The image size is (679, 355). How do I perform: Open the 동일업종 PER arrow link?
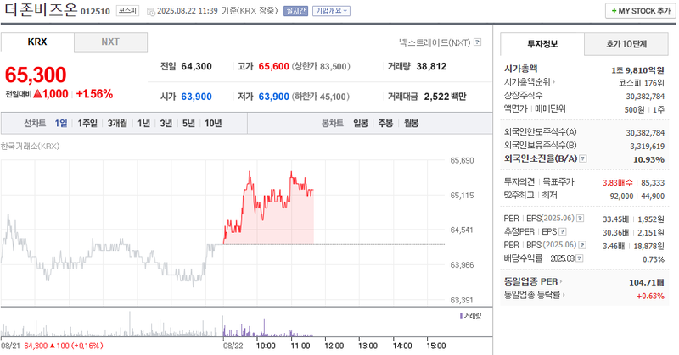coord(561,281)
